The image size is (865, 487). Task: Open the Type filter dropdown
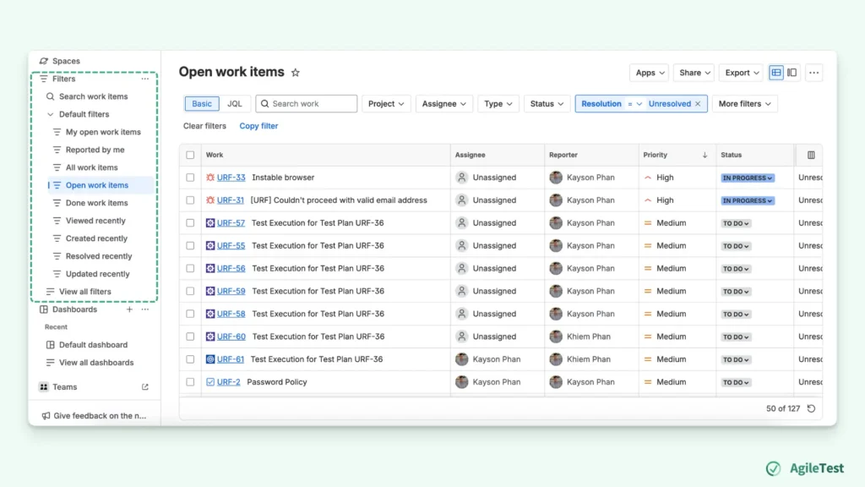498,104
